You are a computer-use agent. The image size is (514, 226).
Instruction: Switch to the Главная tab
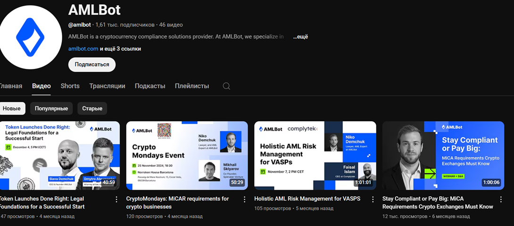11,86
